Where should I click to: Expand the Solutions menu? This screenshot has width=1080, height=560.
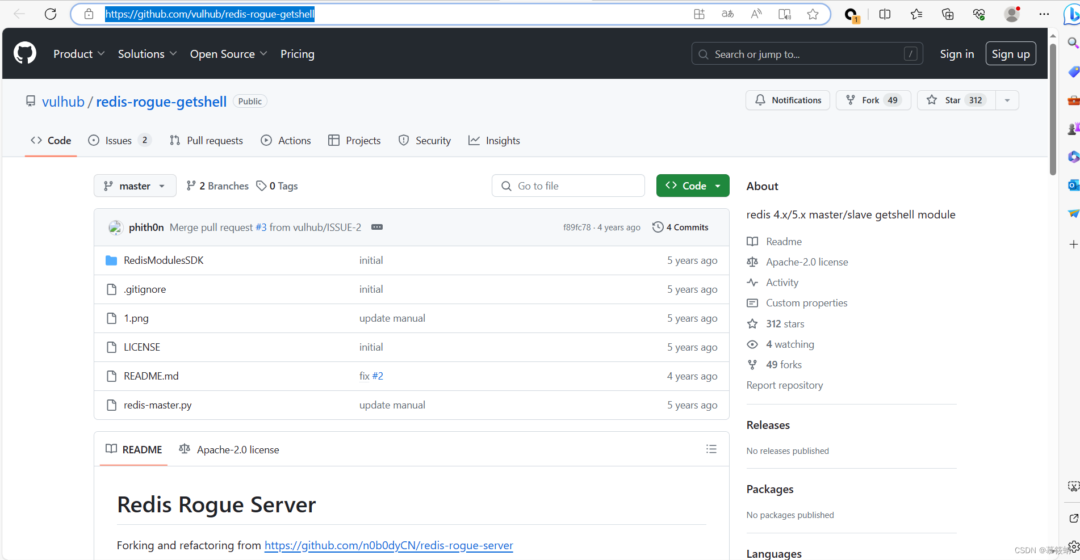(x=148, y=54)
